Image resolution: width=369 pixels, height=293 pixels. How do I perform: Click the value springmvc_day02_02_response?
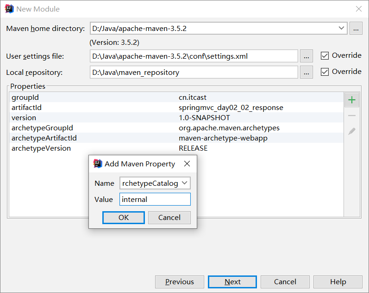tap(231, 108)
